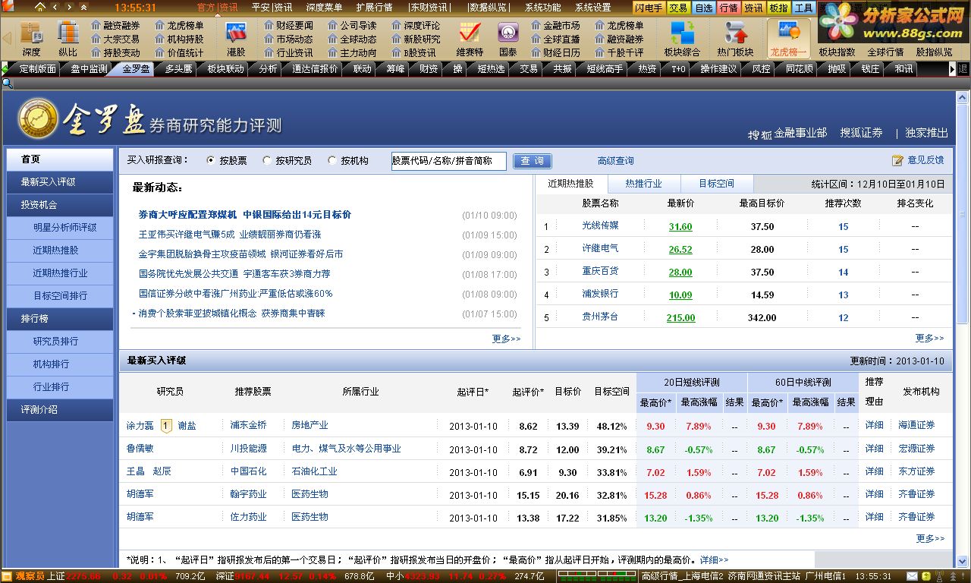Screen dimensions: 971x583
Task: Select the 按机构 radio button
Action: point(332,160)
